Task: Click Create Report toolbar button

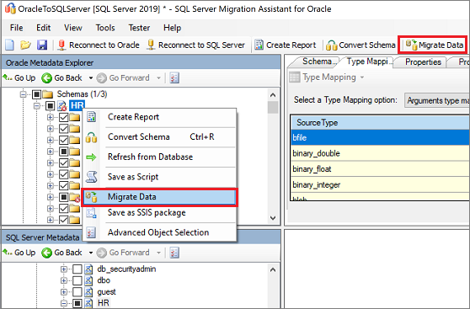Action: coord(286,45)
